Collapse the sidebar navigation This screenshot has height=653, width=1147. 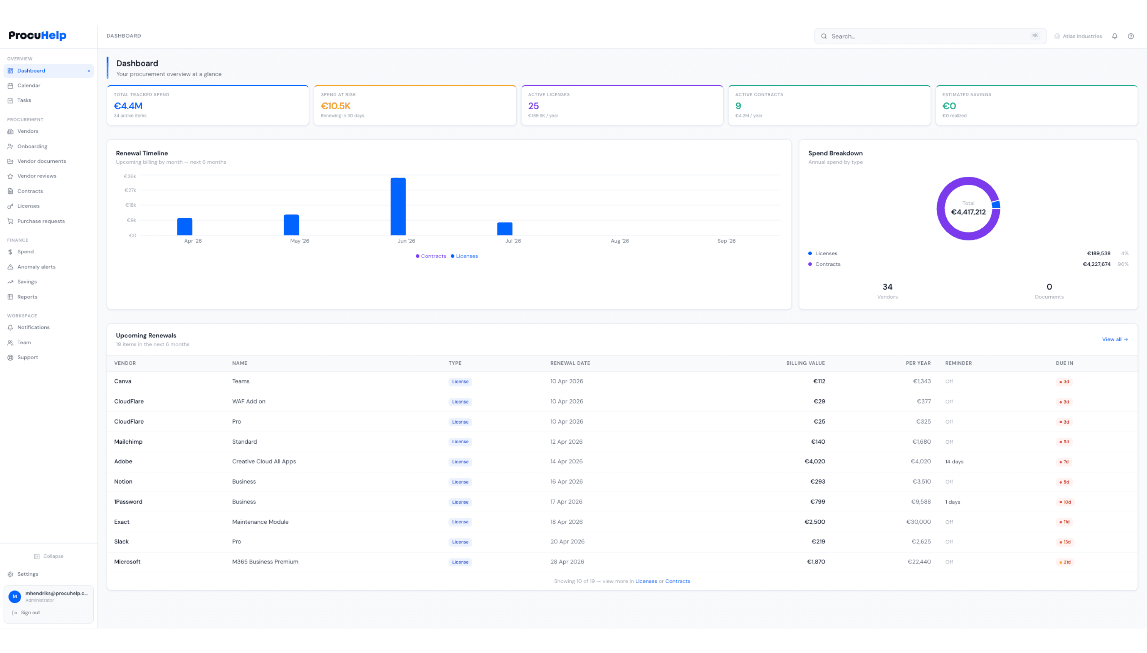point(49,556)
